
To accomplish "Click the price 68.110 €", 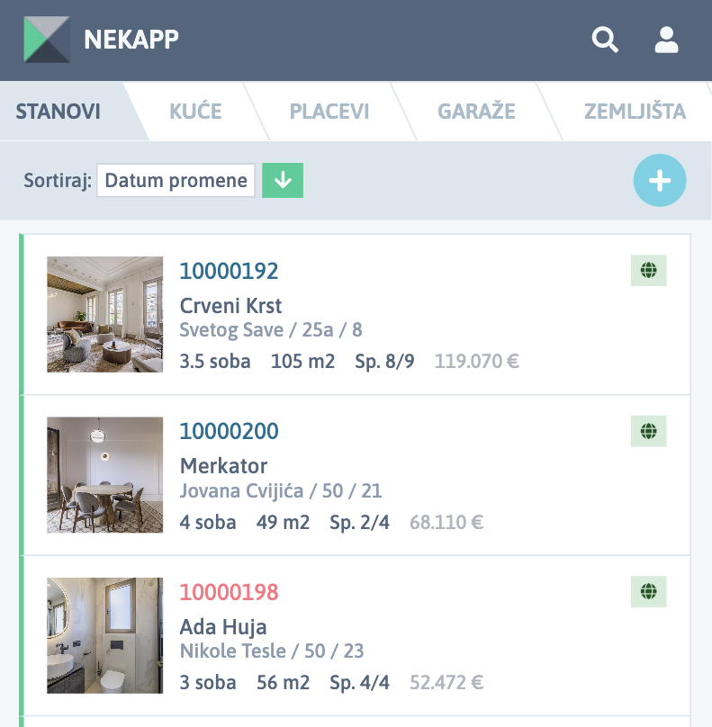I will [x=446, y=523].
